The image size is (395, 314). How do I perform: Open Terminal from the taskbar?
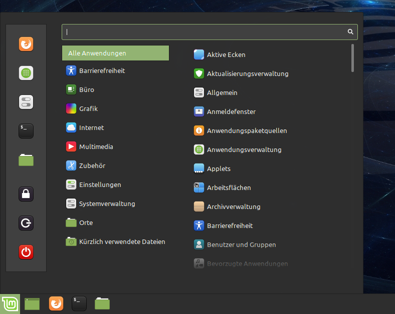coord(79,303)
